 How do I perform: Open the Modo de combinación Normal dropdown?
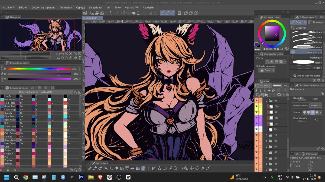point(315,106)
